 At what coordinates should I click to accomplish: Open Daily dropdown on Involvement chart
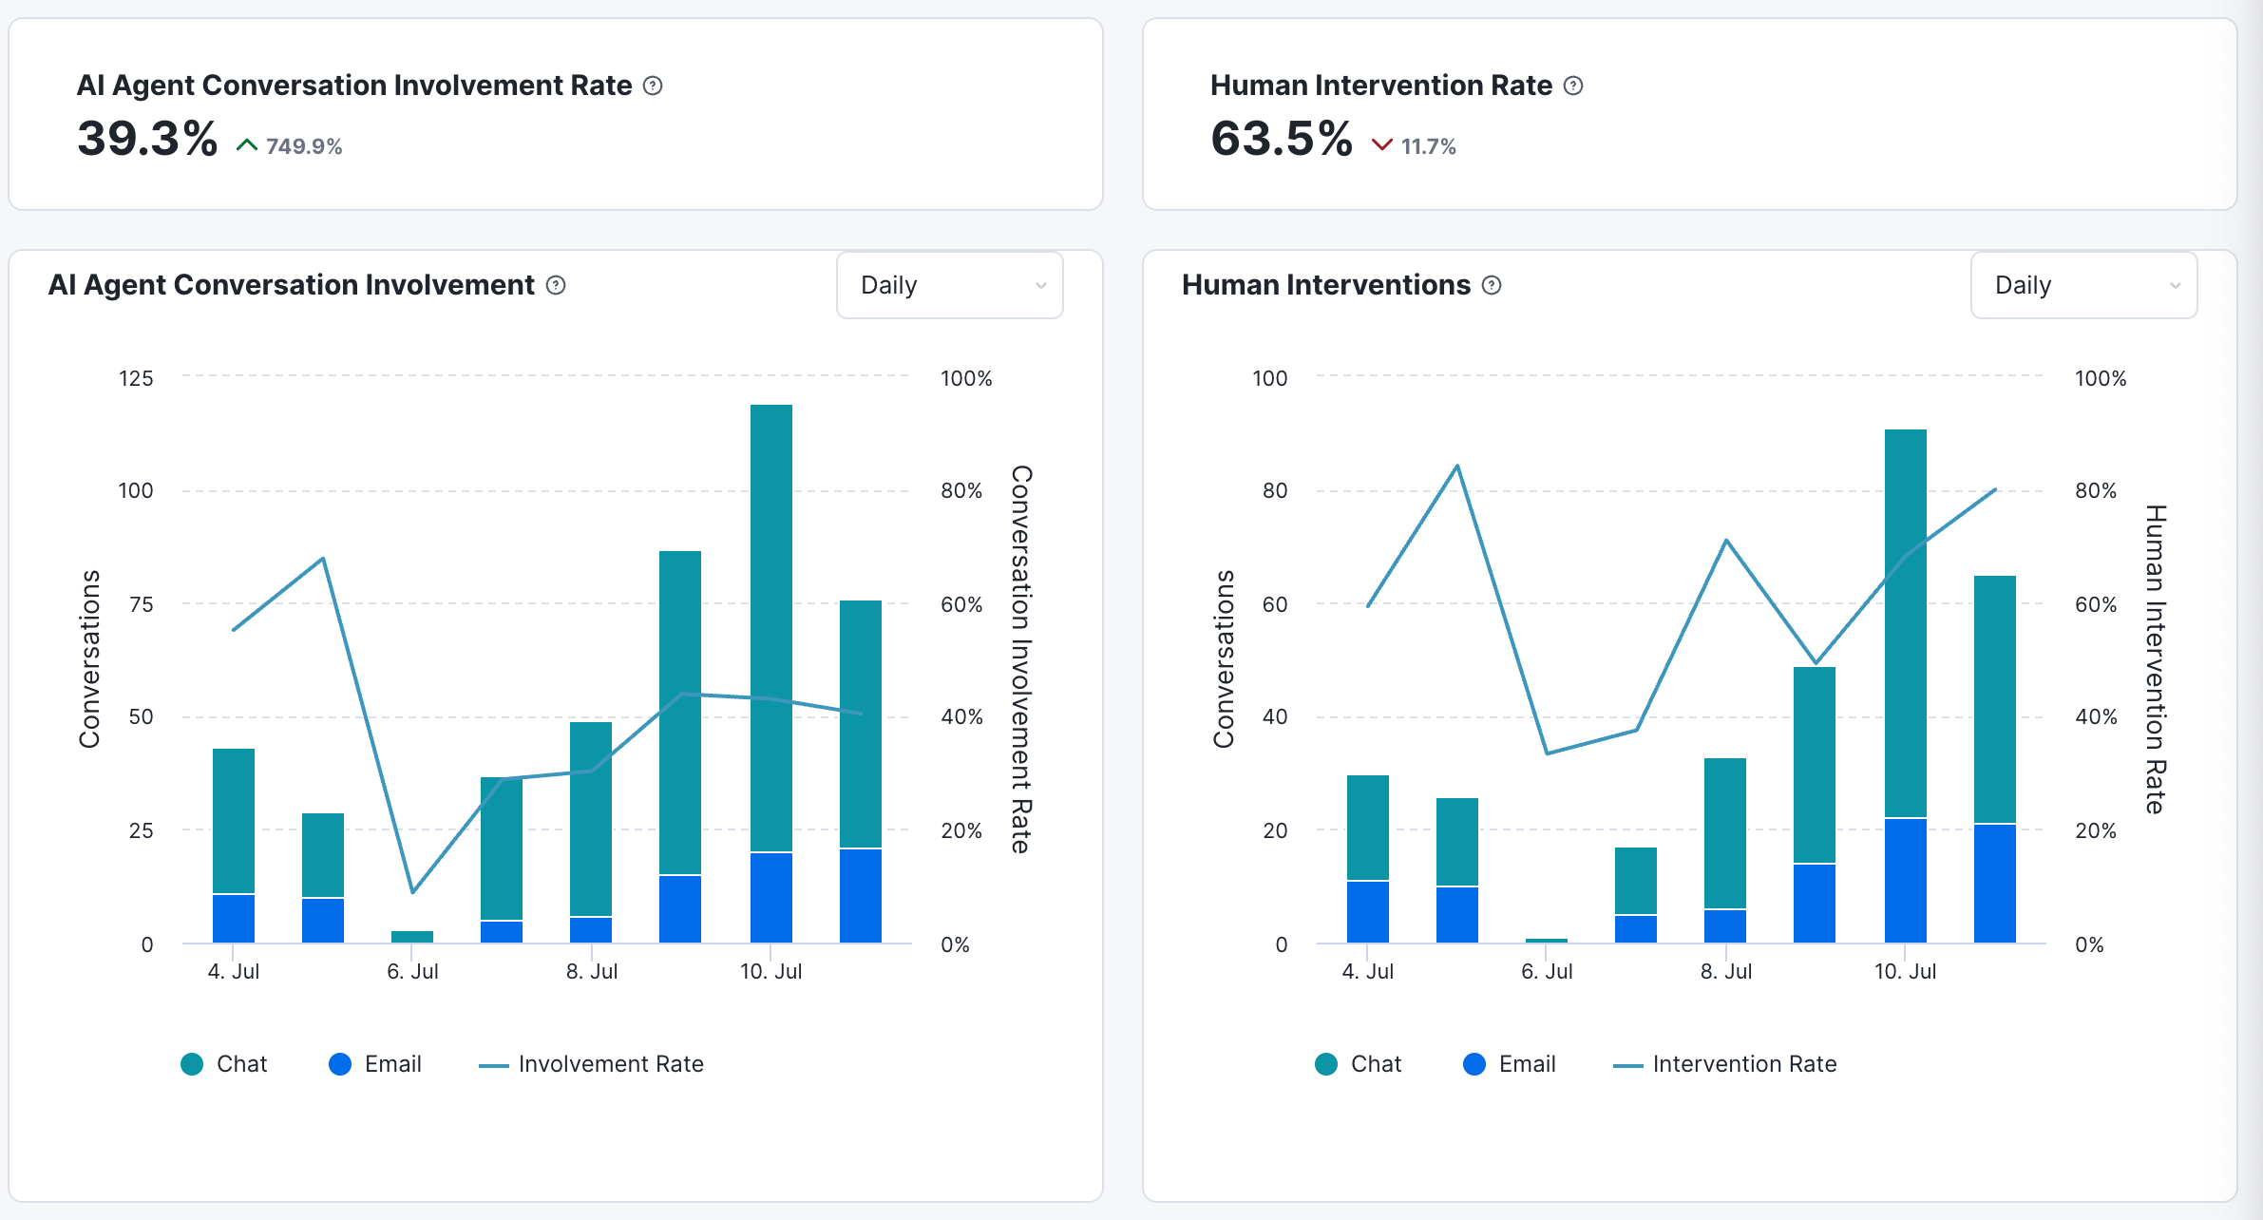point(949,285)
